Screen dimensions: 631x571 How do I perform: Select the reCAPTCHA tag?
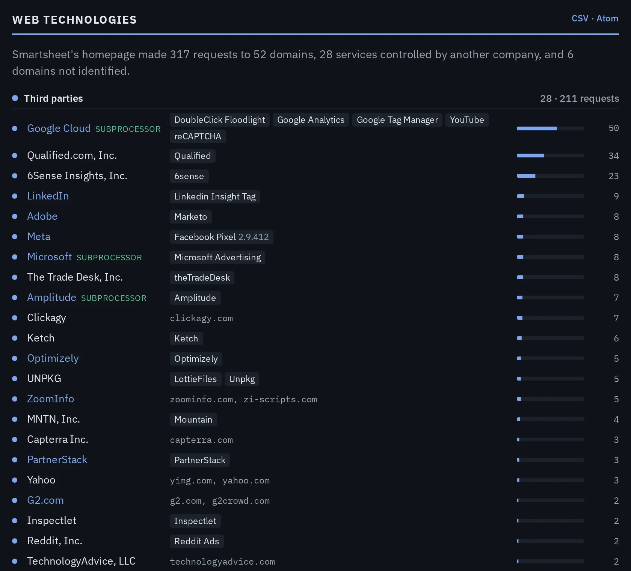click(x=198, y=136)
